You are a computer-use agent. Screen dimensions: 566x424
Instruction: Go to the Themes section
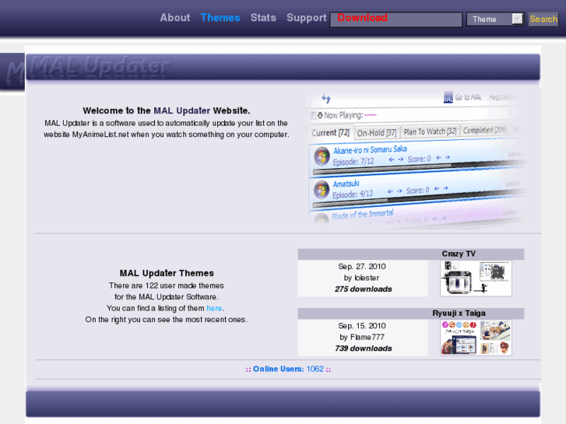click(x=220, y=18)
